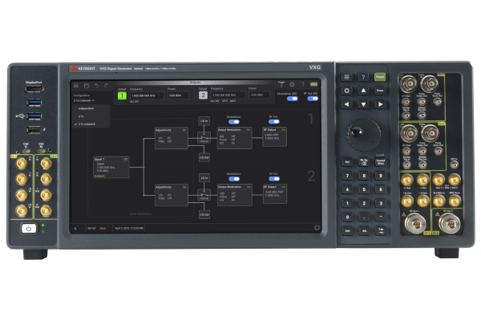Open the settings gear icon
Viewport: 481px width, 321px height.
point(292,84)
